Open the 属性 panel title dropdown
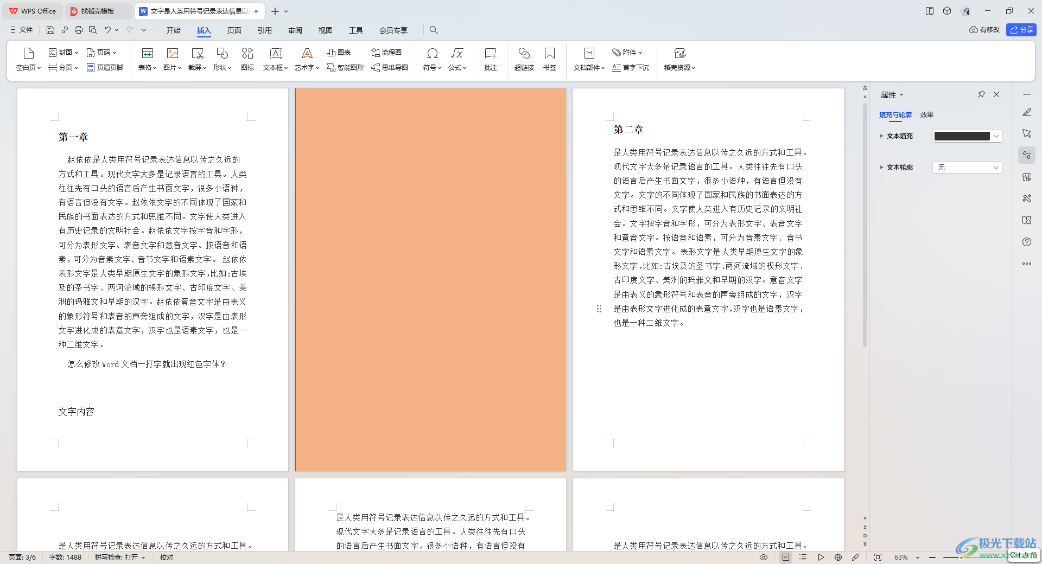Viewport: 1042px width, 564px height. (892, 95)
